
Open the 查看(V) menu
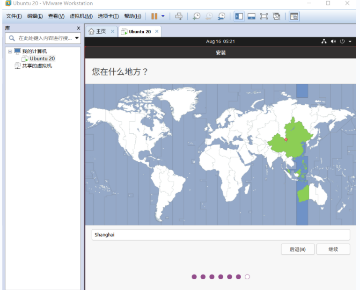tap(56, 16)
